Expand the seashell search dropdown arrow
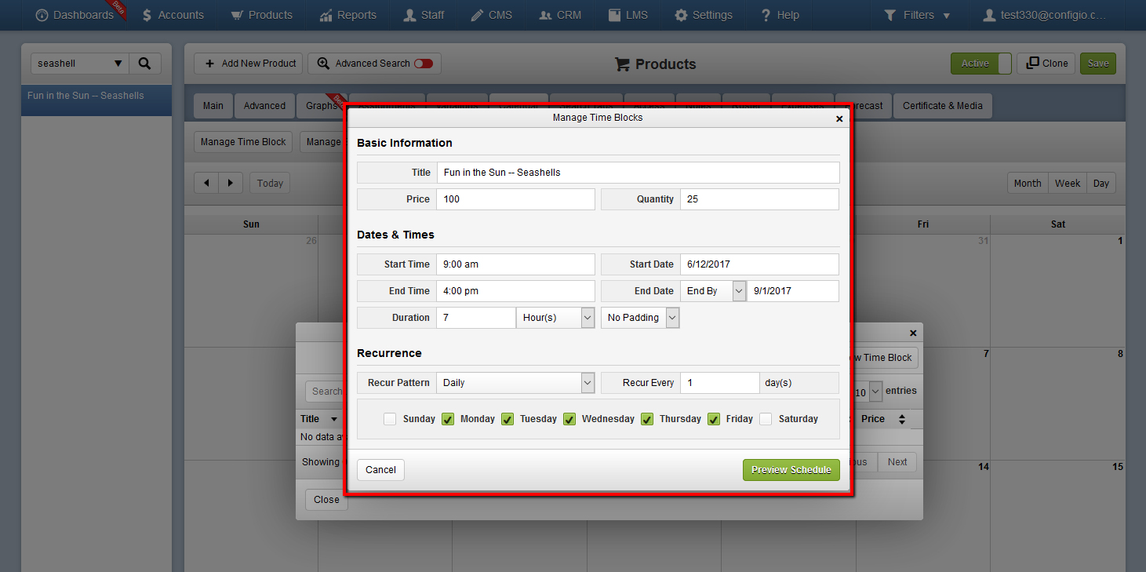This screenshot has width=1146, height=572. point(118,64)
